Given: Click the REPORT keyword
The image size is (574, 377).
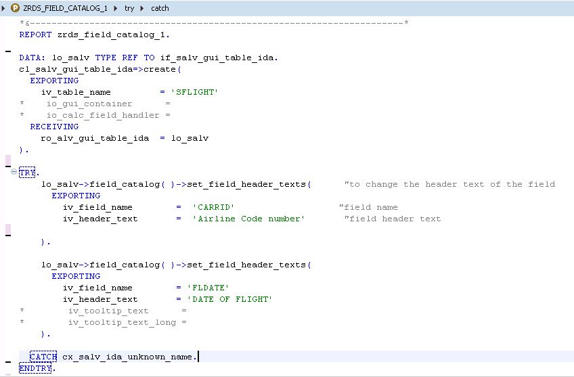Looking at the screenshot, I should click(x=35, y=35).
